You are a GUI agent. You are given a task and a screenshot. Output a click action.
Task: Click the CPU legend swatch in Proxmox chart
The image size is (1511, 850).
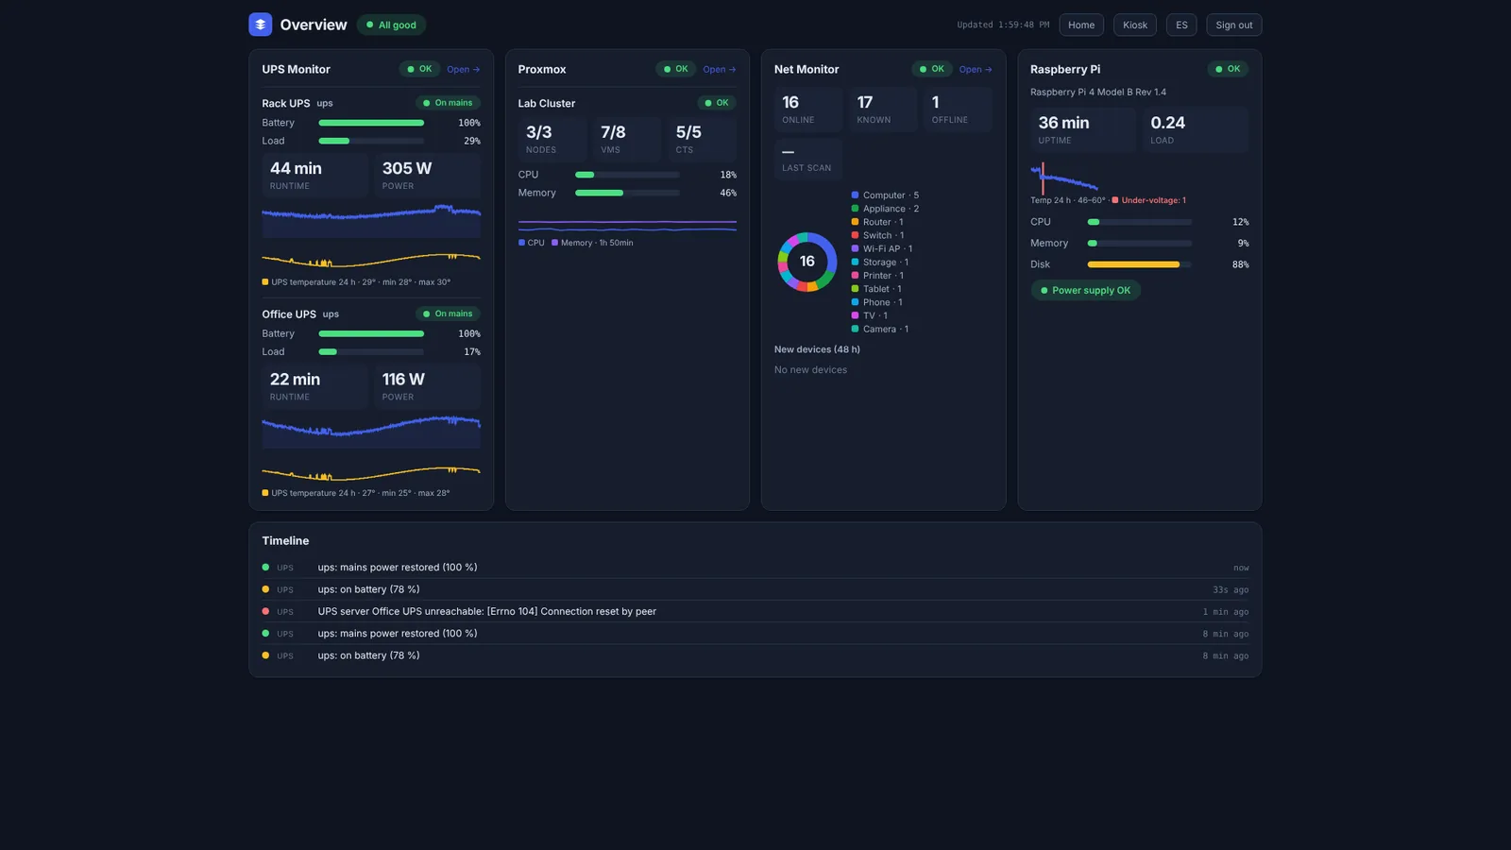click(x=521, y=243)
